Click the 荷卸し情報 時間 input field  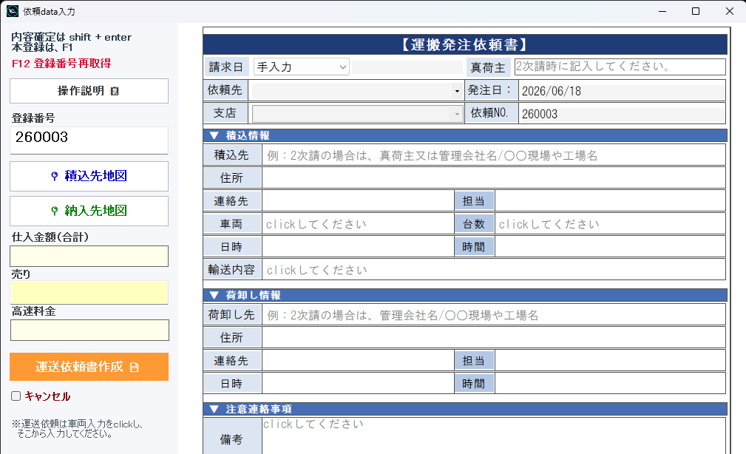[x=611, y=384]
